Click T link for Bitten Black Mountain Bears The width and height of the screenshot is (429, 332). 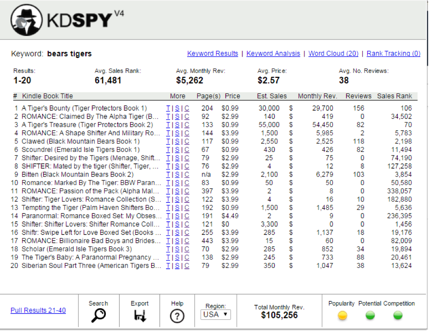point(168,175)
